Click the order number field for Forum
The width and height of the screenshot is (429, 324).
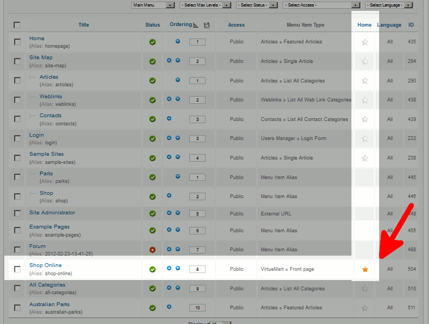pos(197,250)
